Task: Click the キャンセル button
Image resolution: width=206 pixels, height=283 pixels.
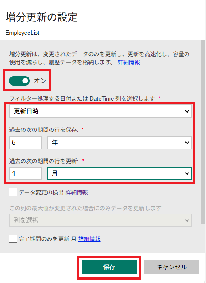Action: (171, 267)
